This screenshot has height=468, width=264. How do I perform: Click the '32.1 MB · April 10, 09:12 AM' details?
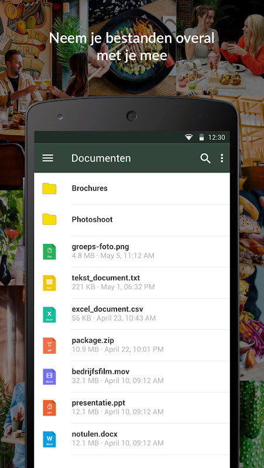(x=118, y=381)
